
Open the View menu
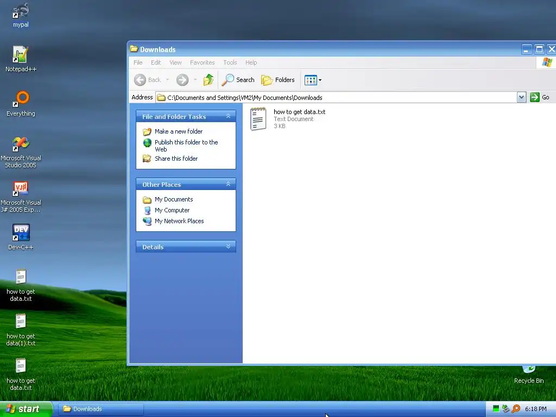[175, 62]
